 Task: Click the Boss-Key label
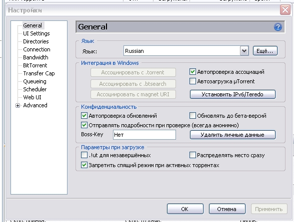[92, 134]
